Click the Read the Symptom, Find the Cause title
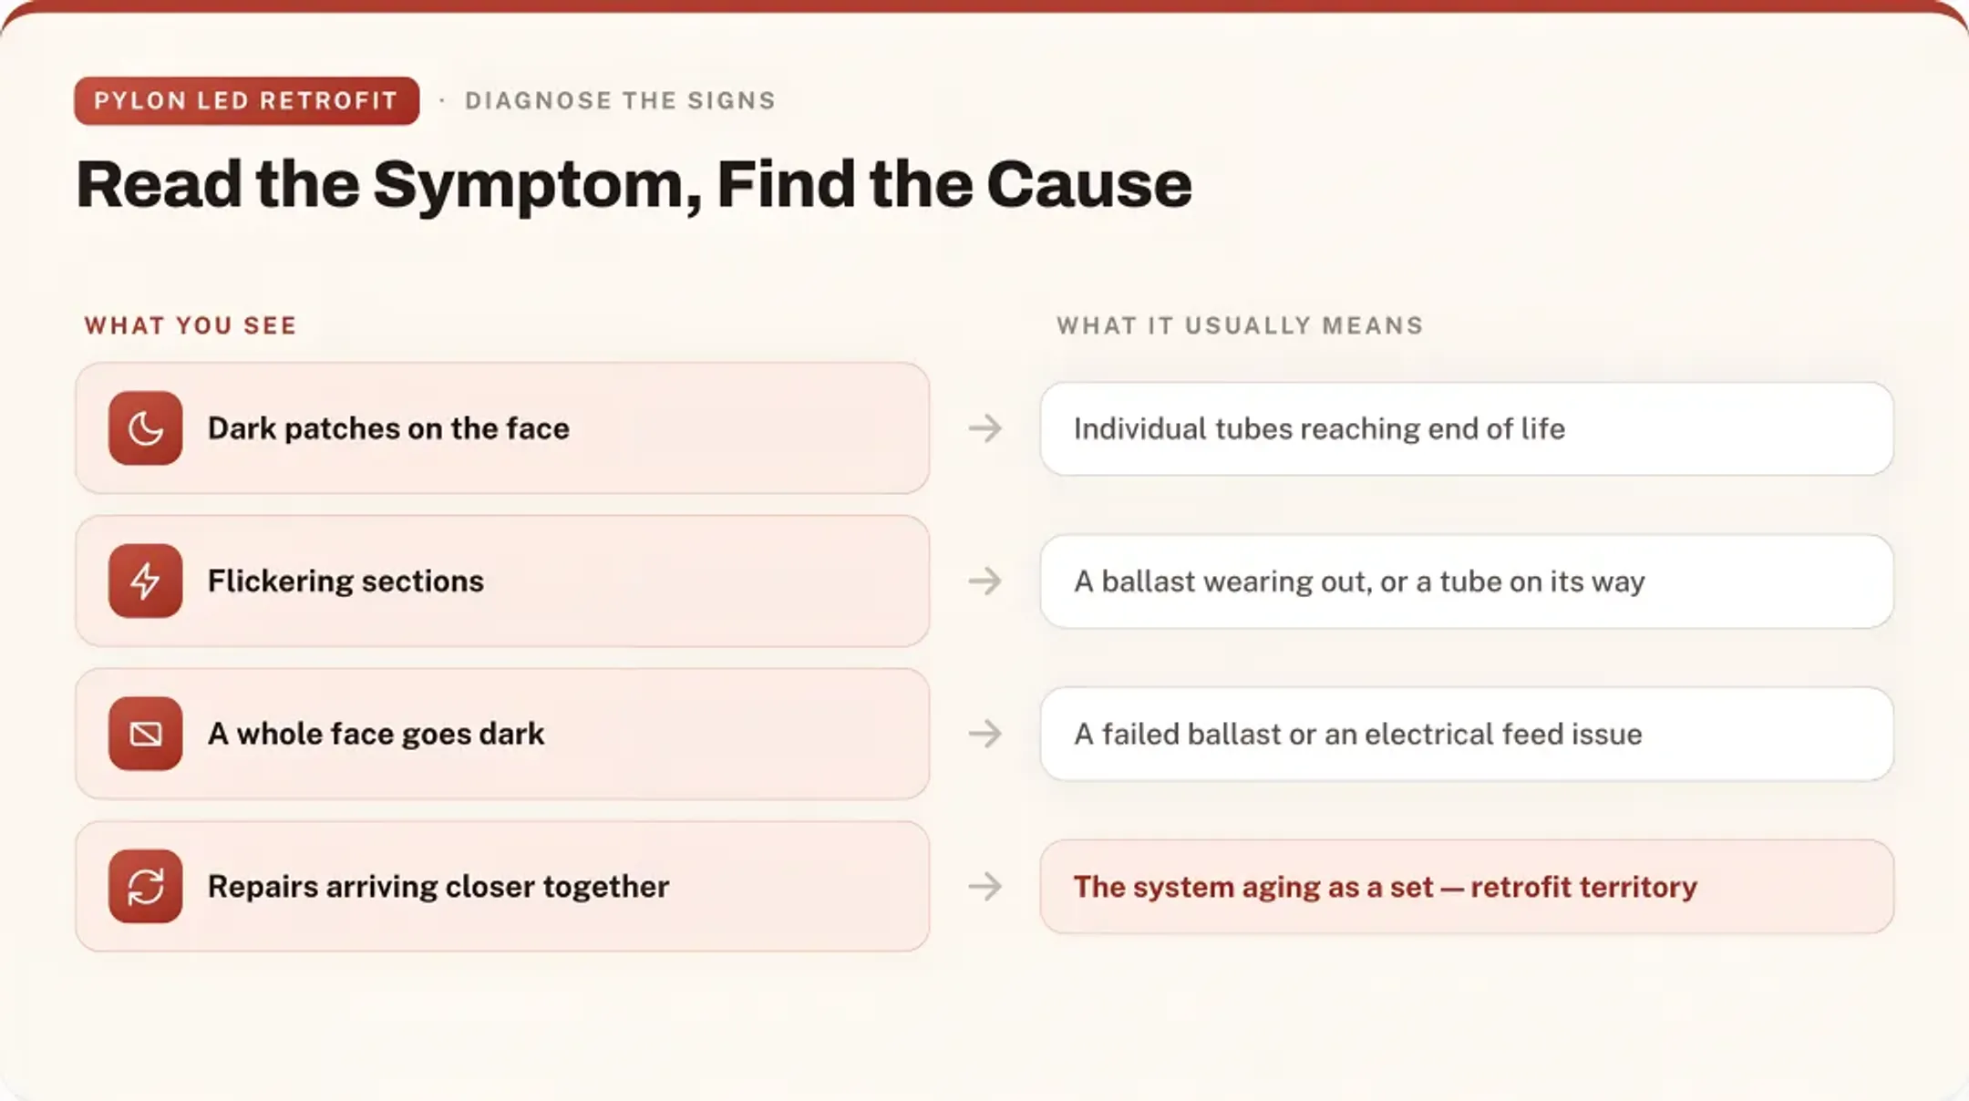Viewport: 1969px width, 1101px height. 634,185
